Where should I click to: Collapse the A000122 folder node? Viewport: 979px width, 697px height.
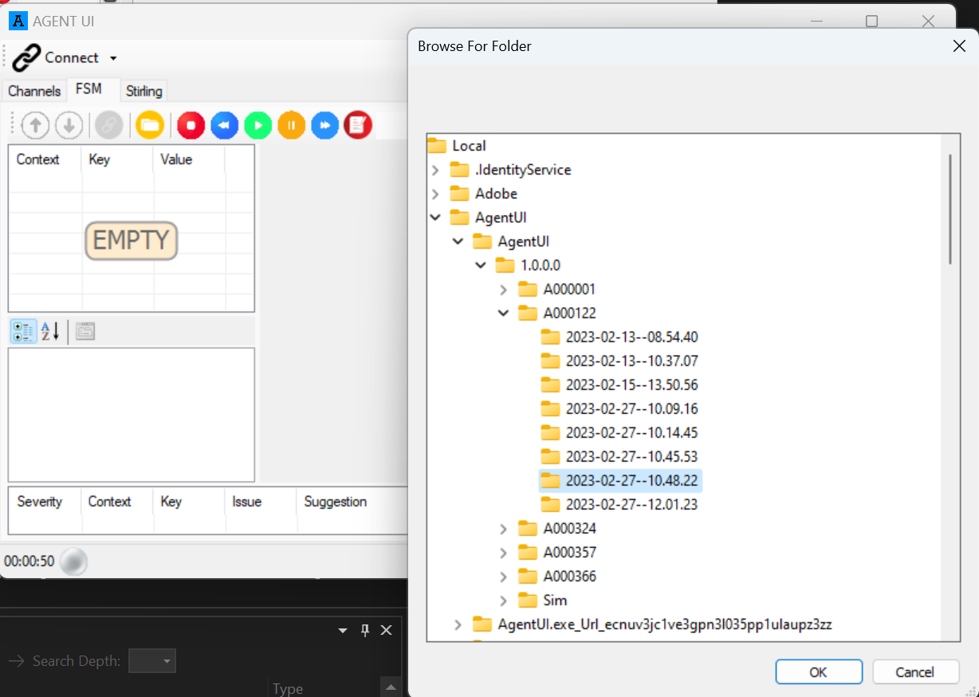(x=503, y=313)
